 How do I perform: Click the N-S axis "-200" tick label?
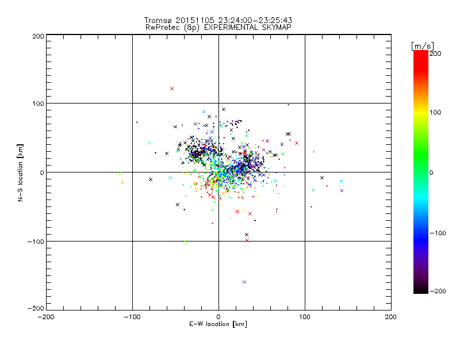36,308
